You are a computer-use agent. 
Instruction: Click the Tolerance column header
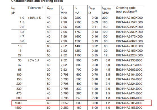click(35, 8)
